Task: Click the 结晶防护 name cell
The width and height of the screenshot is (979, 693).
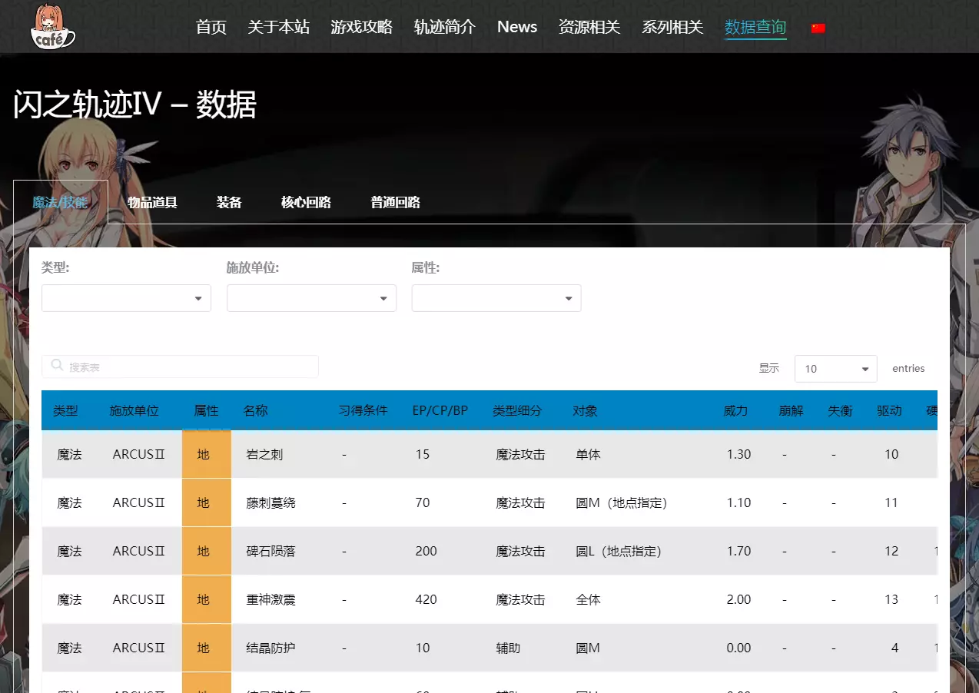Action: click(x=270, y=648)
